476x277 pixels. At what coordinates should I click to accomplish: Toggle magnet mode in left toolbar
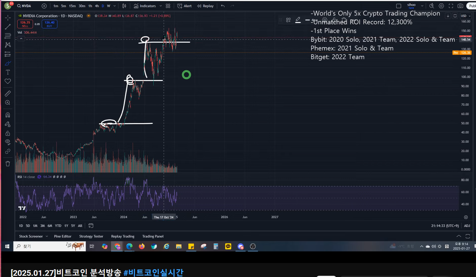click(x=8, y=115)
